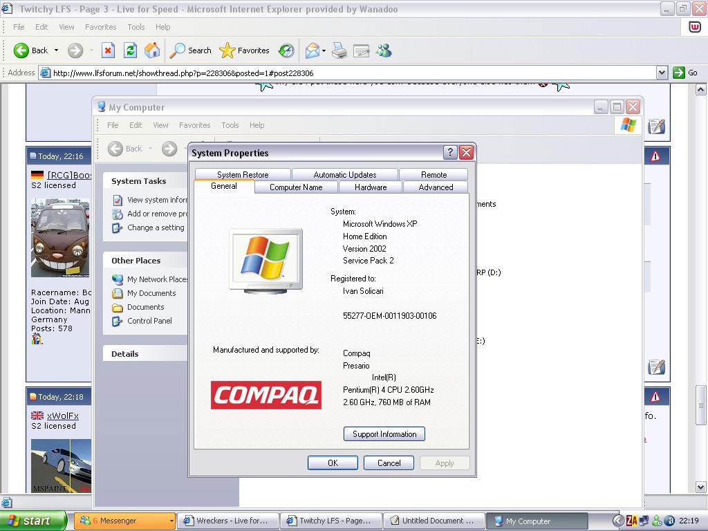Click the house icon under Posts: 578
708x531 pixels.
(x=37, y=339)
